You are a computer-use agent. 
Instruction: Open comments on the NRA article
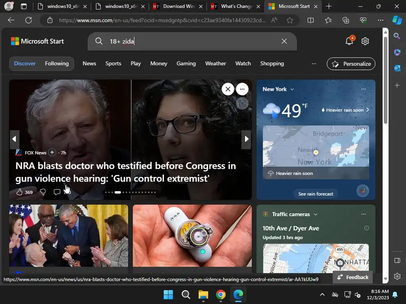coord(57,192)
